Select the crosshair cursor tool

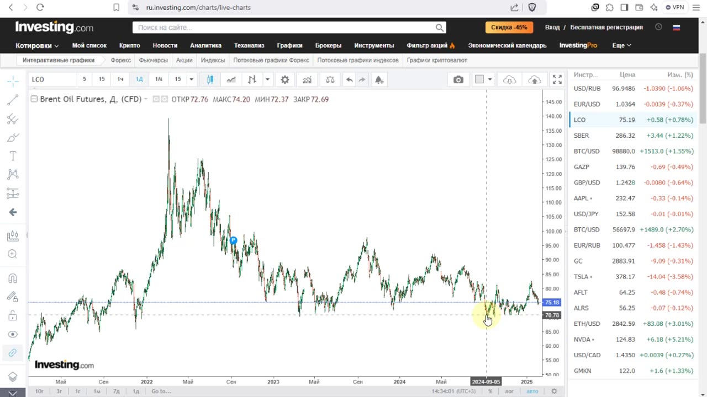(13, 82)
